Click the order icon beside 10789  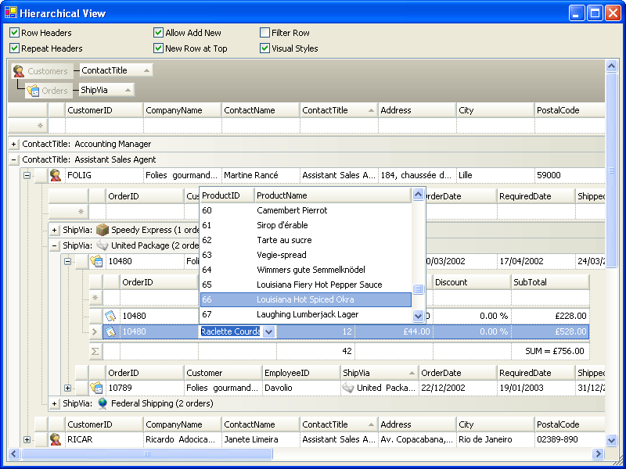coord(96,388)
